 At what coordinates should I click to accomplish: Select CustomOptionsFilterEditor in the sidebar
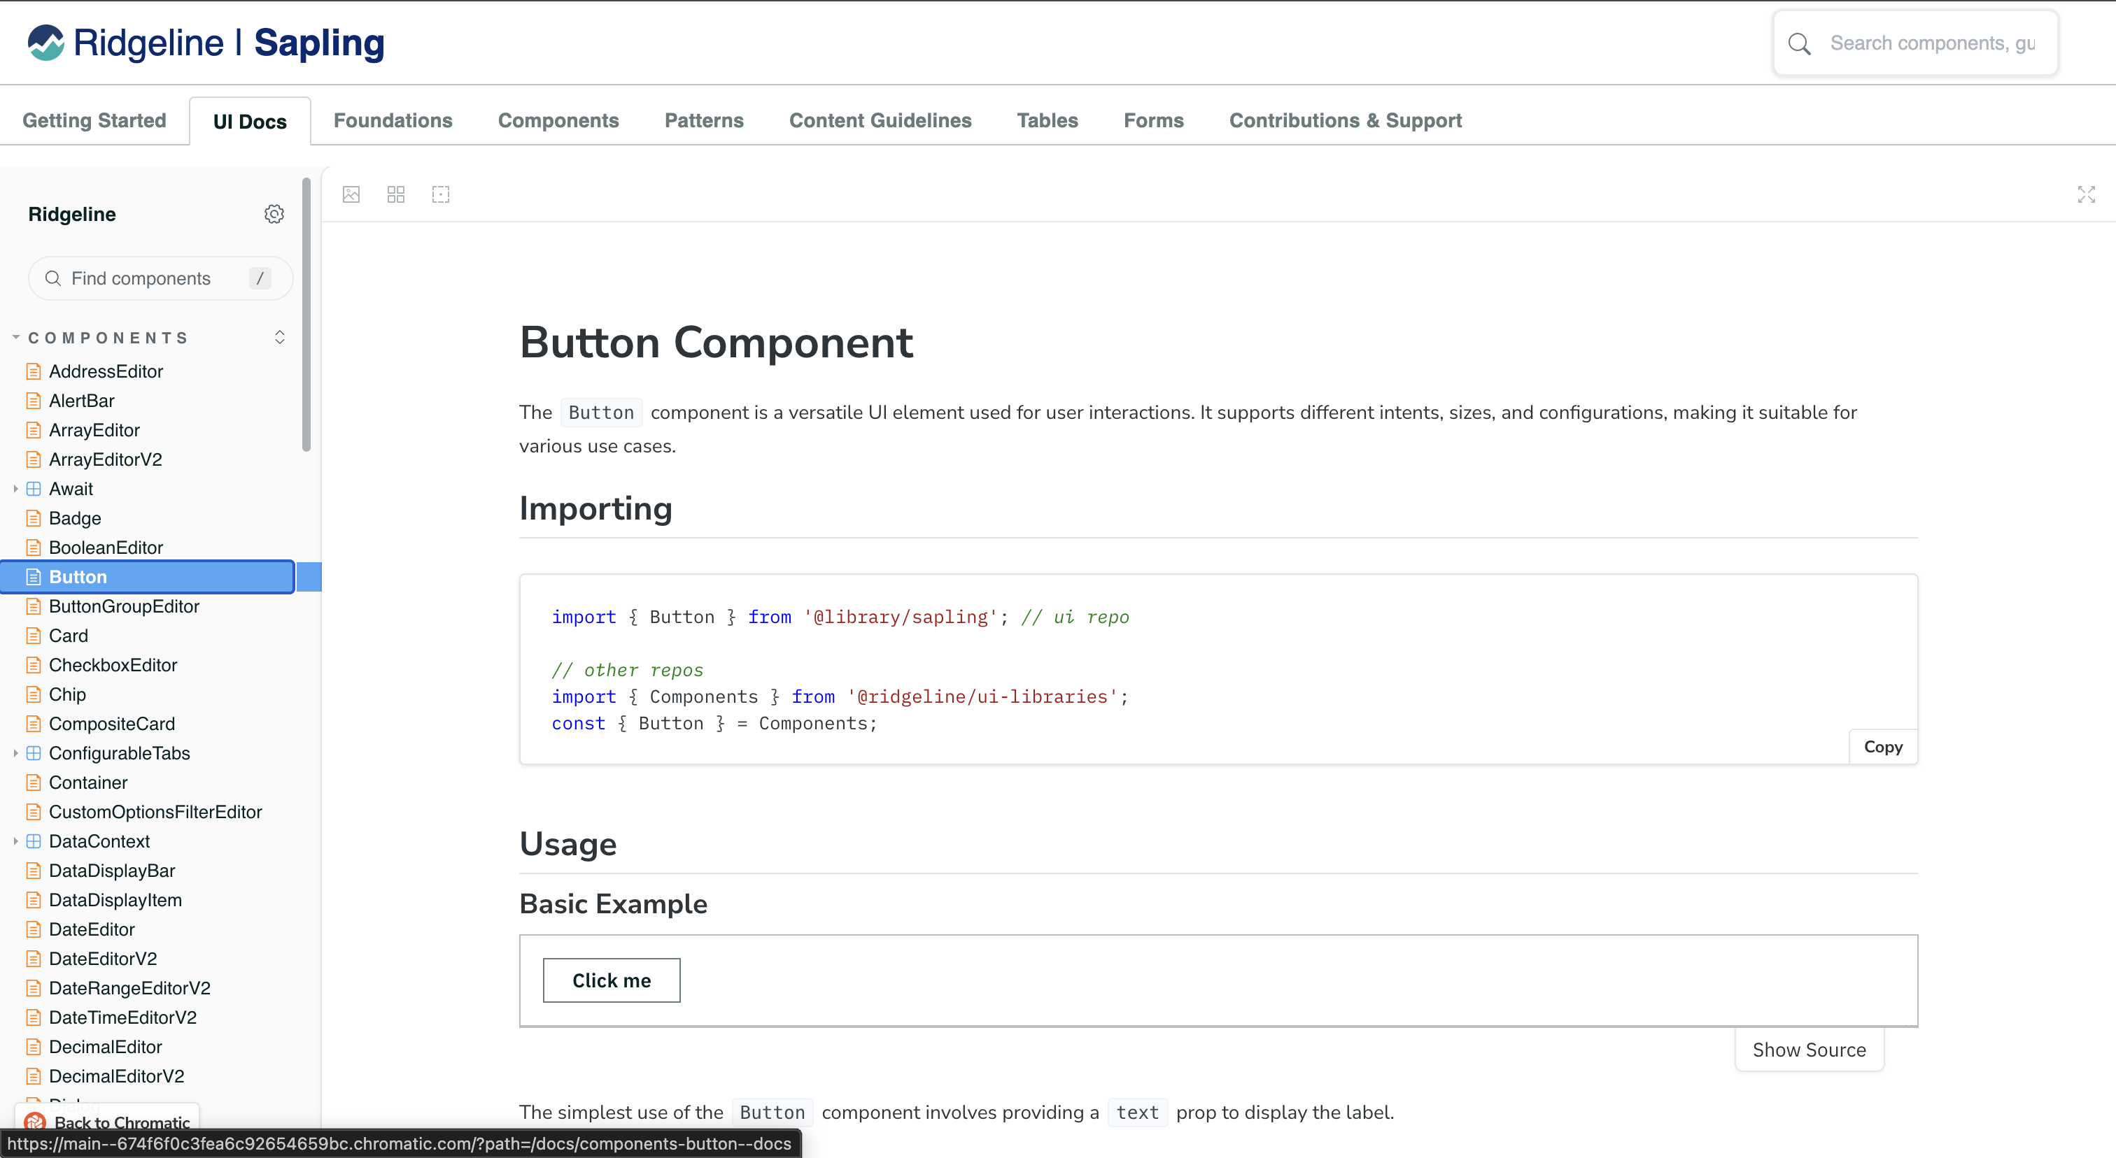click(155, 813)
